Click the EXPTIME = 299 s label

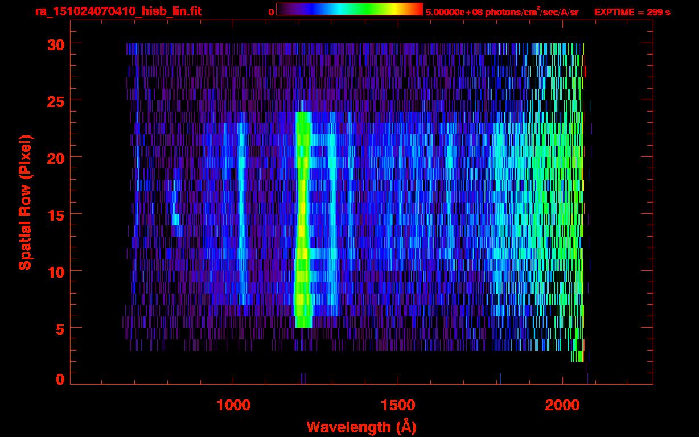click(632, 12)
